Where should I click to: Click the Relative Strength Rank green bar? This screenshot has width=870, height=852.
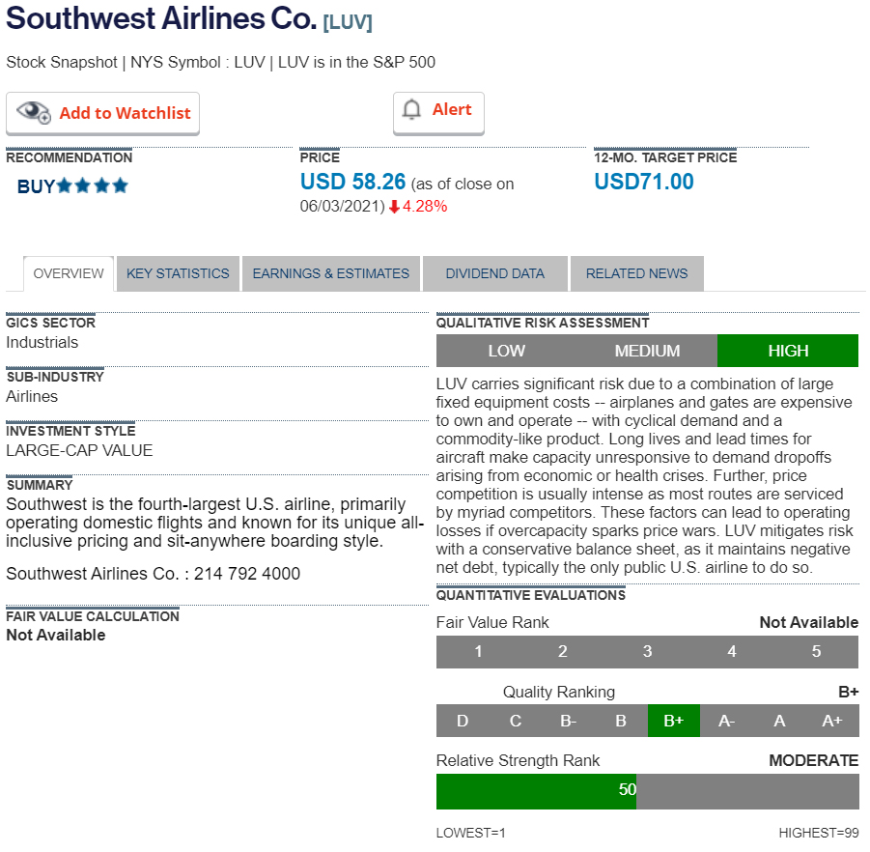536,790
